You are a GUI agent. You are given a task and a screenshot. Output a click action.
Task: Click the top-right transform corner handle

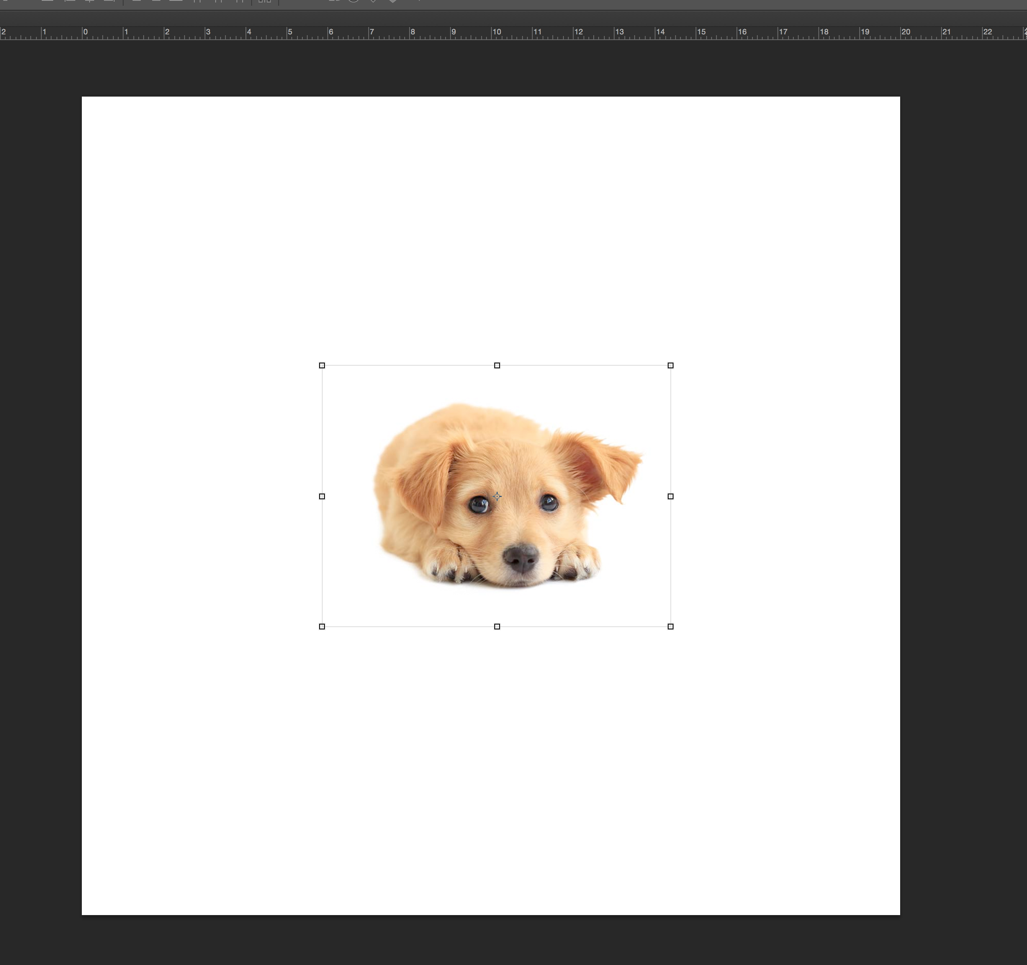(x=671, y=365)
